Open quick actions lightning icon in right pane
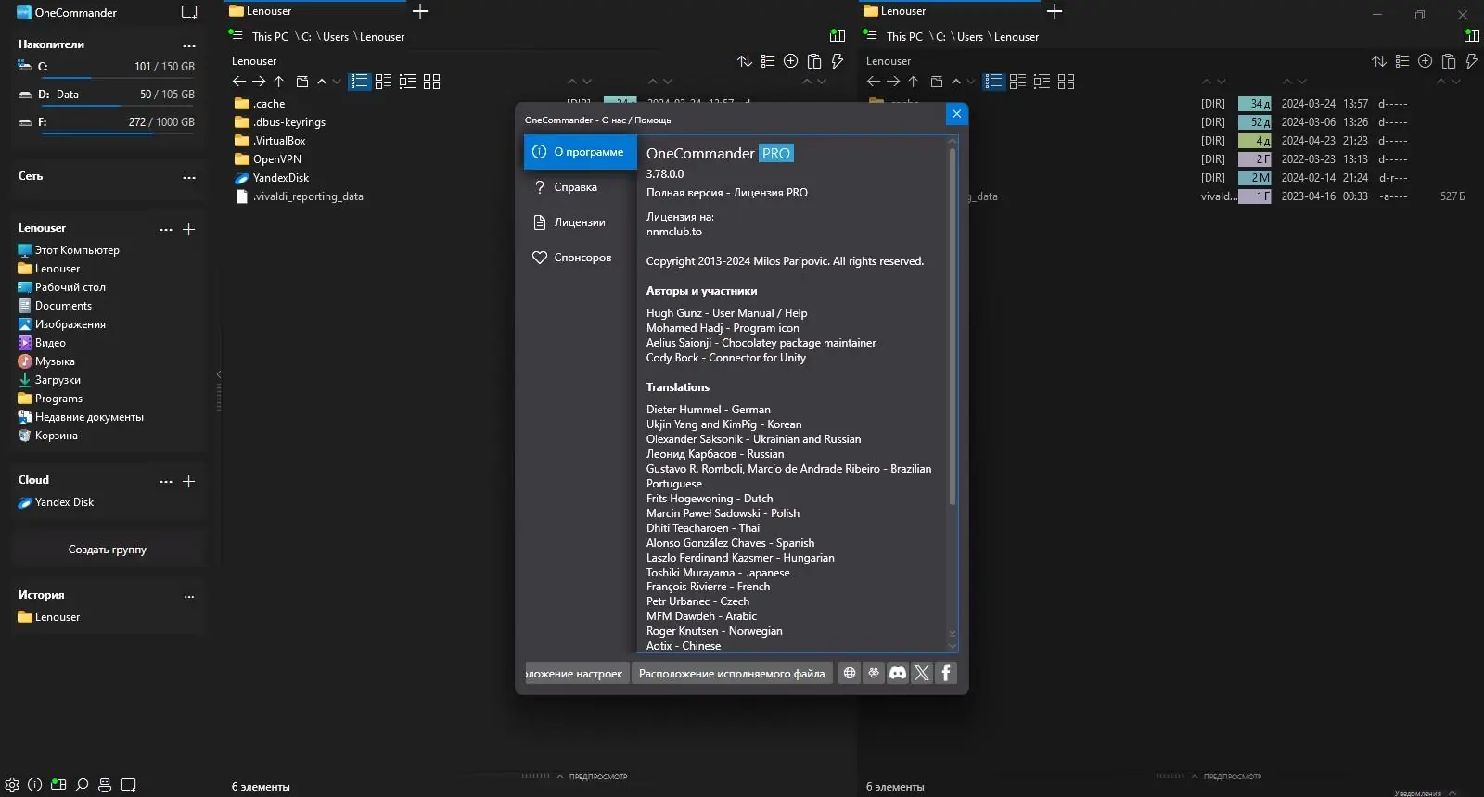Viewport: 1484px width, 797px height. [1472, 61]
